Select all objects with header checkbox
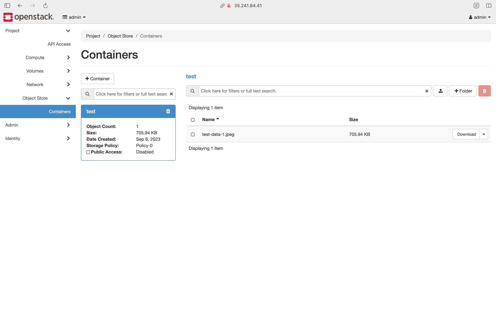 [192, 120]
